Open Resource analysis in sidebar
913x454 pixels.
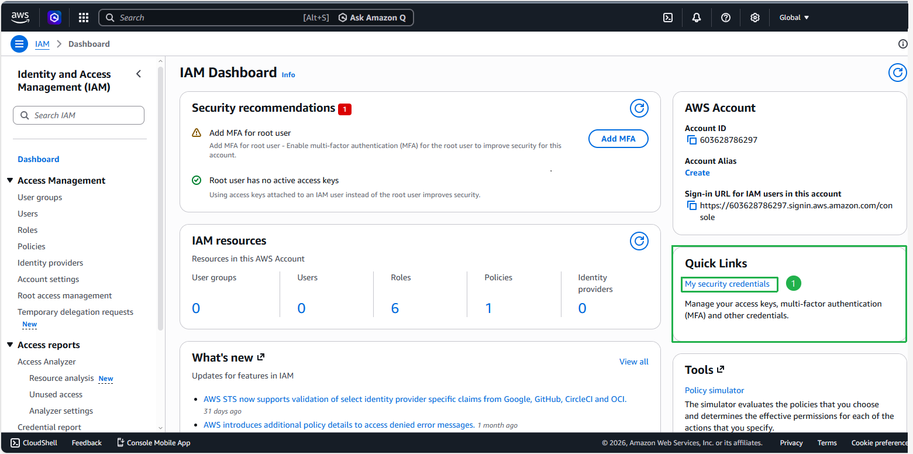61,378
